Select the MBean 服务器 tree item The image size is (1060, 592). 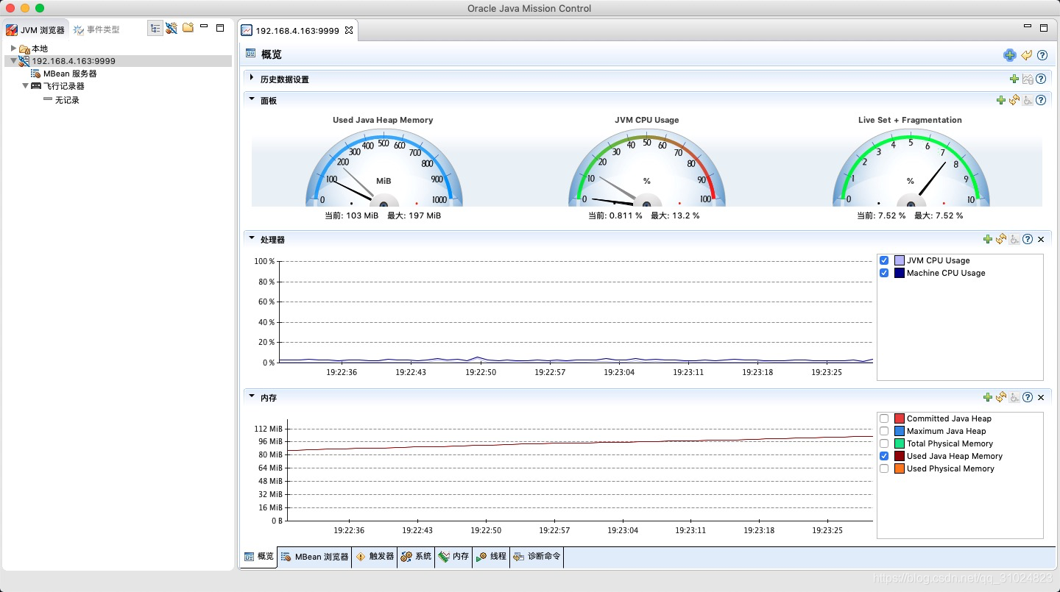click(x=63, y=74)
